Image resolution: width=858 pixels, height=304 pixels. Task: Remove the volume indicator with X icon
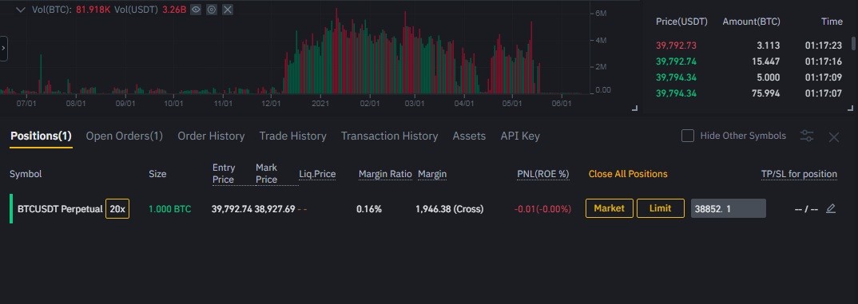coord(228,10)
